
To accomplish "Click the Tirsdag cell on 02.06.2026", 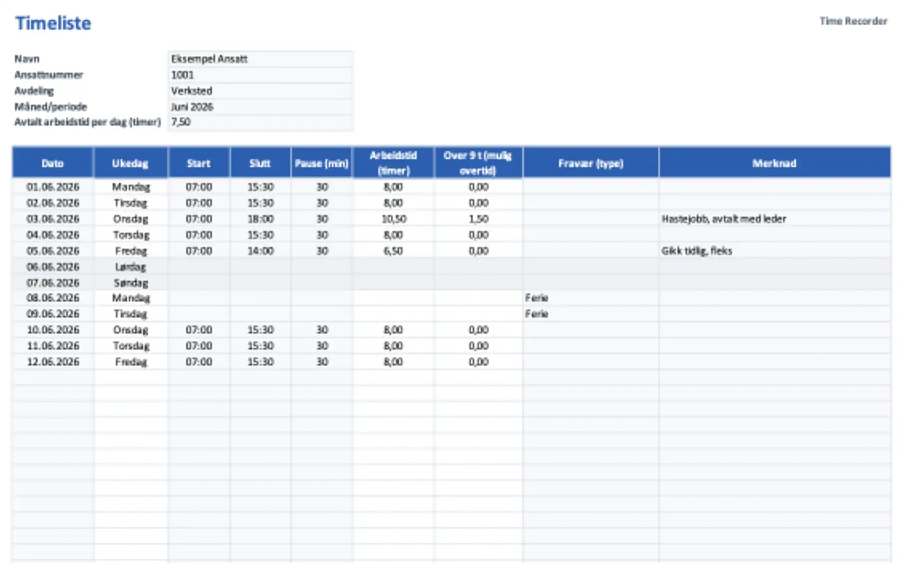I will coord(131,203).
